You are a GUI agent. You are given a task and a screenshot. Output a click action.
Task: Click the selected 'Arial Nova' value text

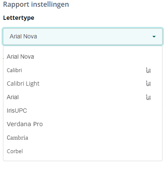[23, 36]
